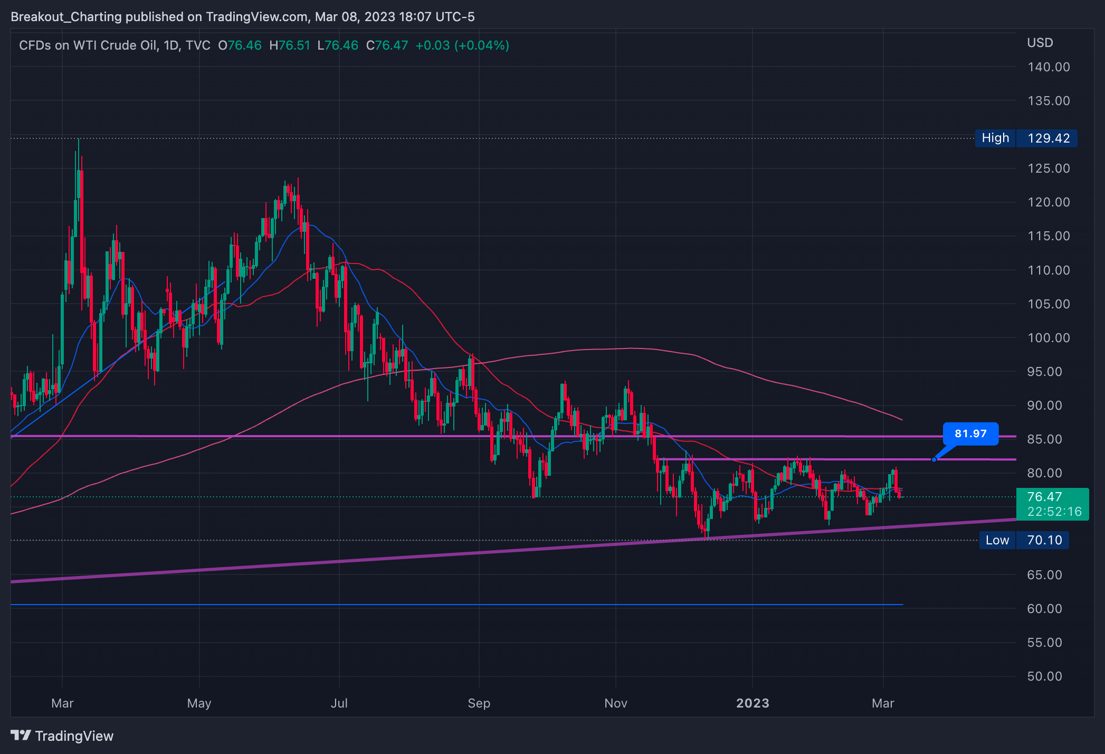Image resolution: width=1105 pixels, height=754 pixels.
Task: Click the close value C76.47 in the legend
Action: [387, 45]
